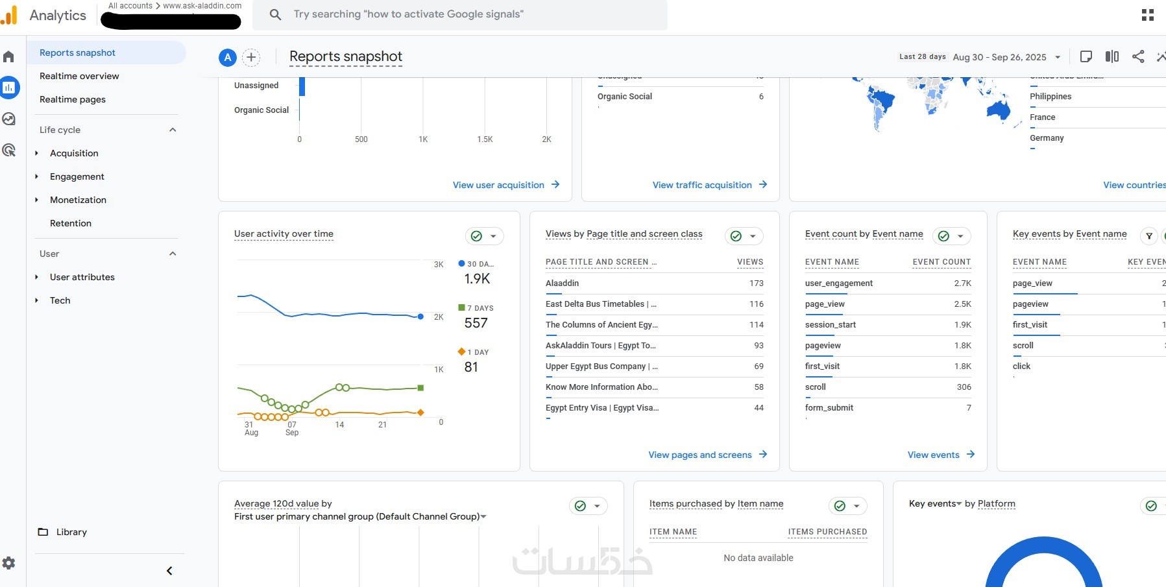Open the Explore icon in left rail

9,119
